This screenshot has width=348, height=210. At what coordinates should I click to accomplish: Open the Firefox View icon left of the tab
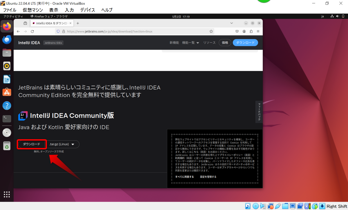(x=25, y=23)
